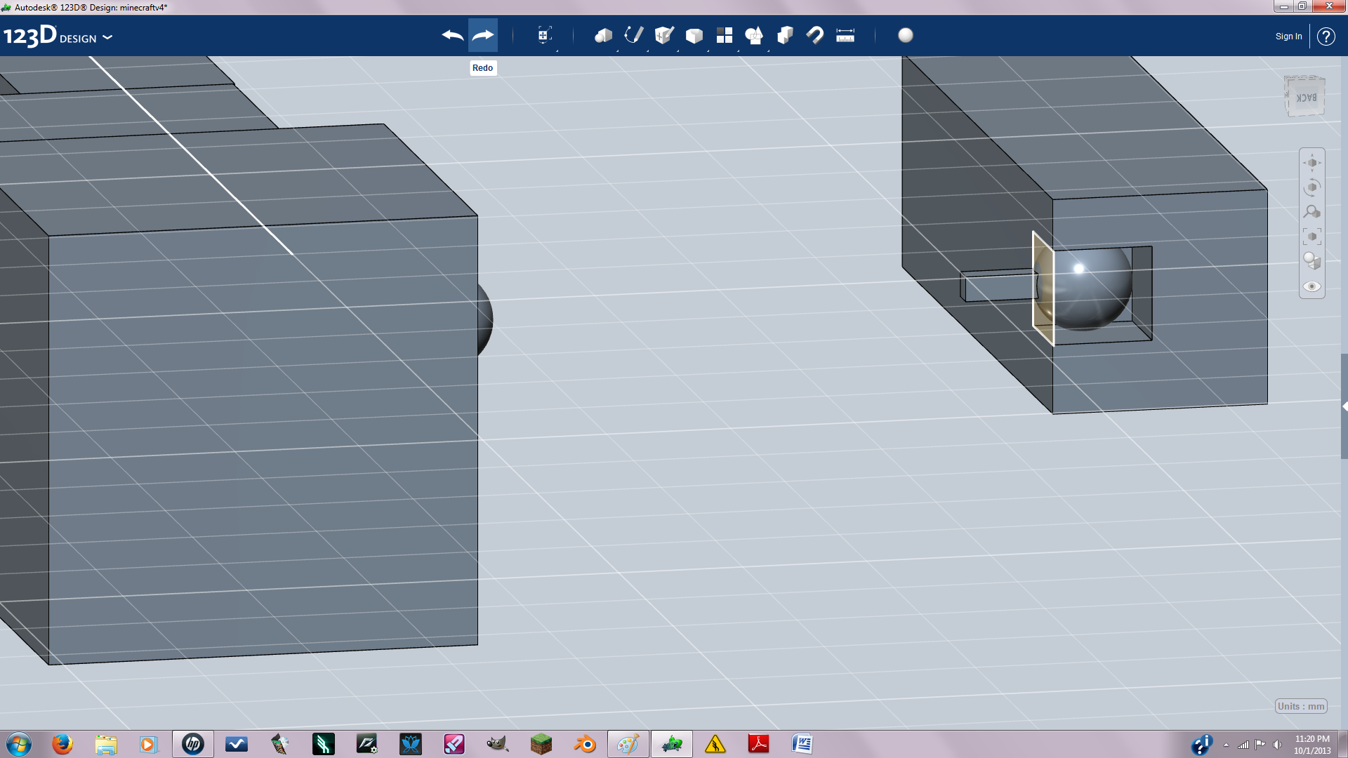Select the Pan navigation tool
This screenshot has width=1348, height=758.
coord(1312,163)
